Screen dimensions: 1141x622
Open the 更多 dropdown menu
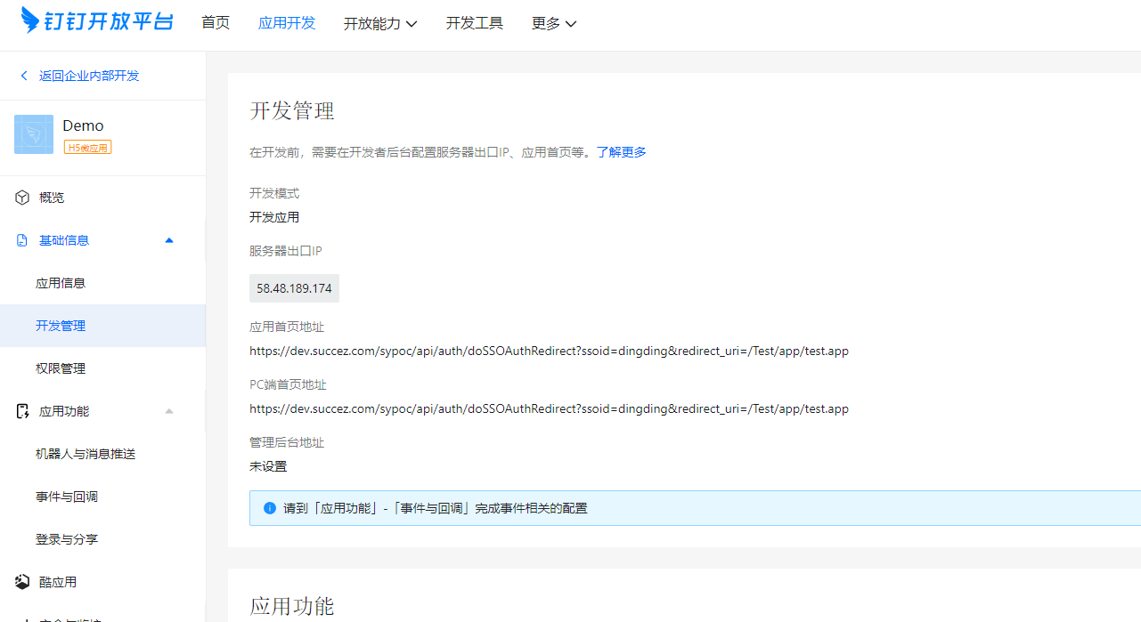click(553, 23)
